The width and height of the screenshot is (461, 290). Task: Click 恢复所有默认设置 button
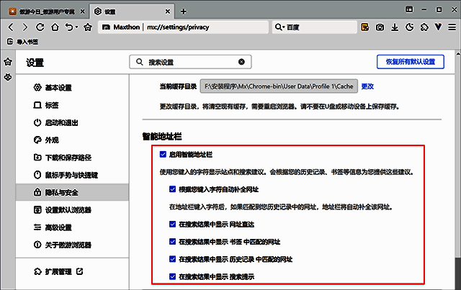click(408, 62)
